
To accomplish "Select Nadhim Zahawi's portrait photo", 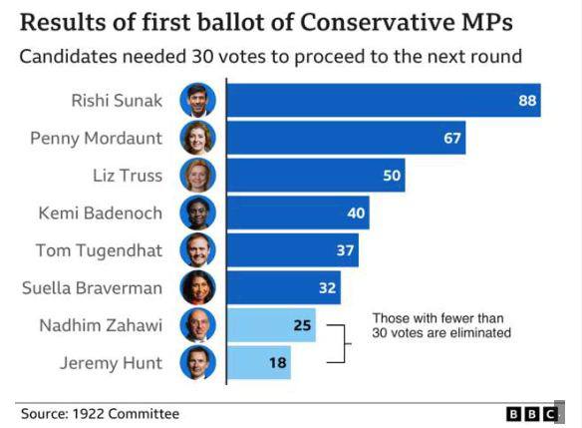I will (x=198, y=325).
